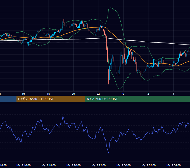This screenshot has width=190, height=168.
Task: Click the 10/18 20:00 date label
Action: point(73,165)
